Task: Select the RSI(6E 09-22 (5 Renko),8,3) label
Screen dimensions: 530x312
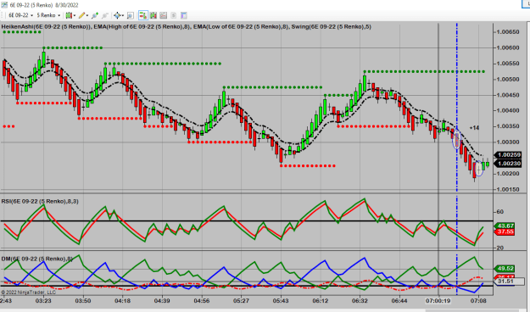Action: [40, 201]
